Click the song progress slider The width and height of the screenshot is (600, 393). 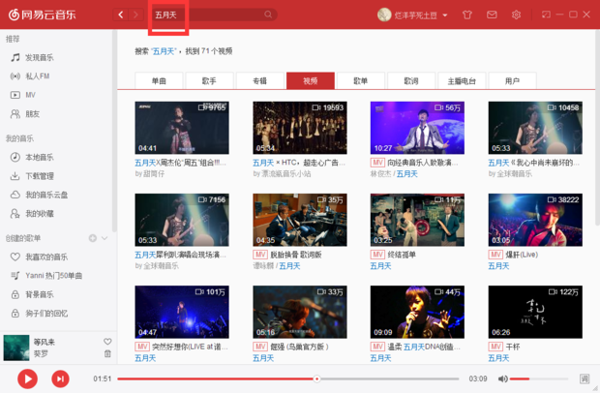[288, 378]
